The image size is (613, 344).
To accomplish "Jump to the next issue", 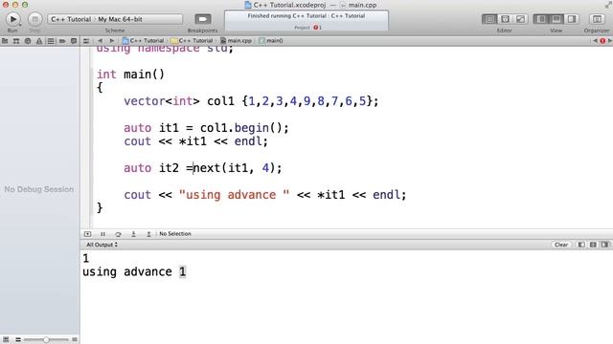I will click(609, 40).
